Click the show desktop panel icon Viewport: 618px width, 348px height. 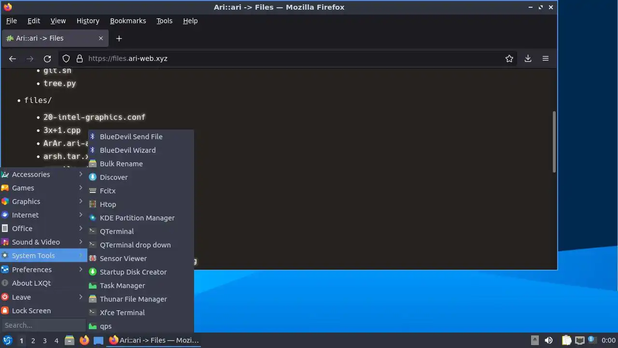98,341
